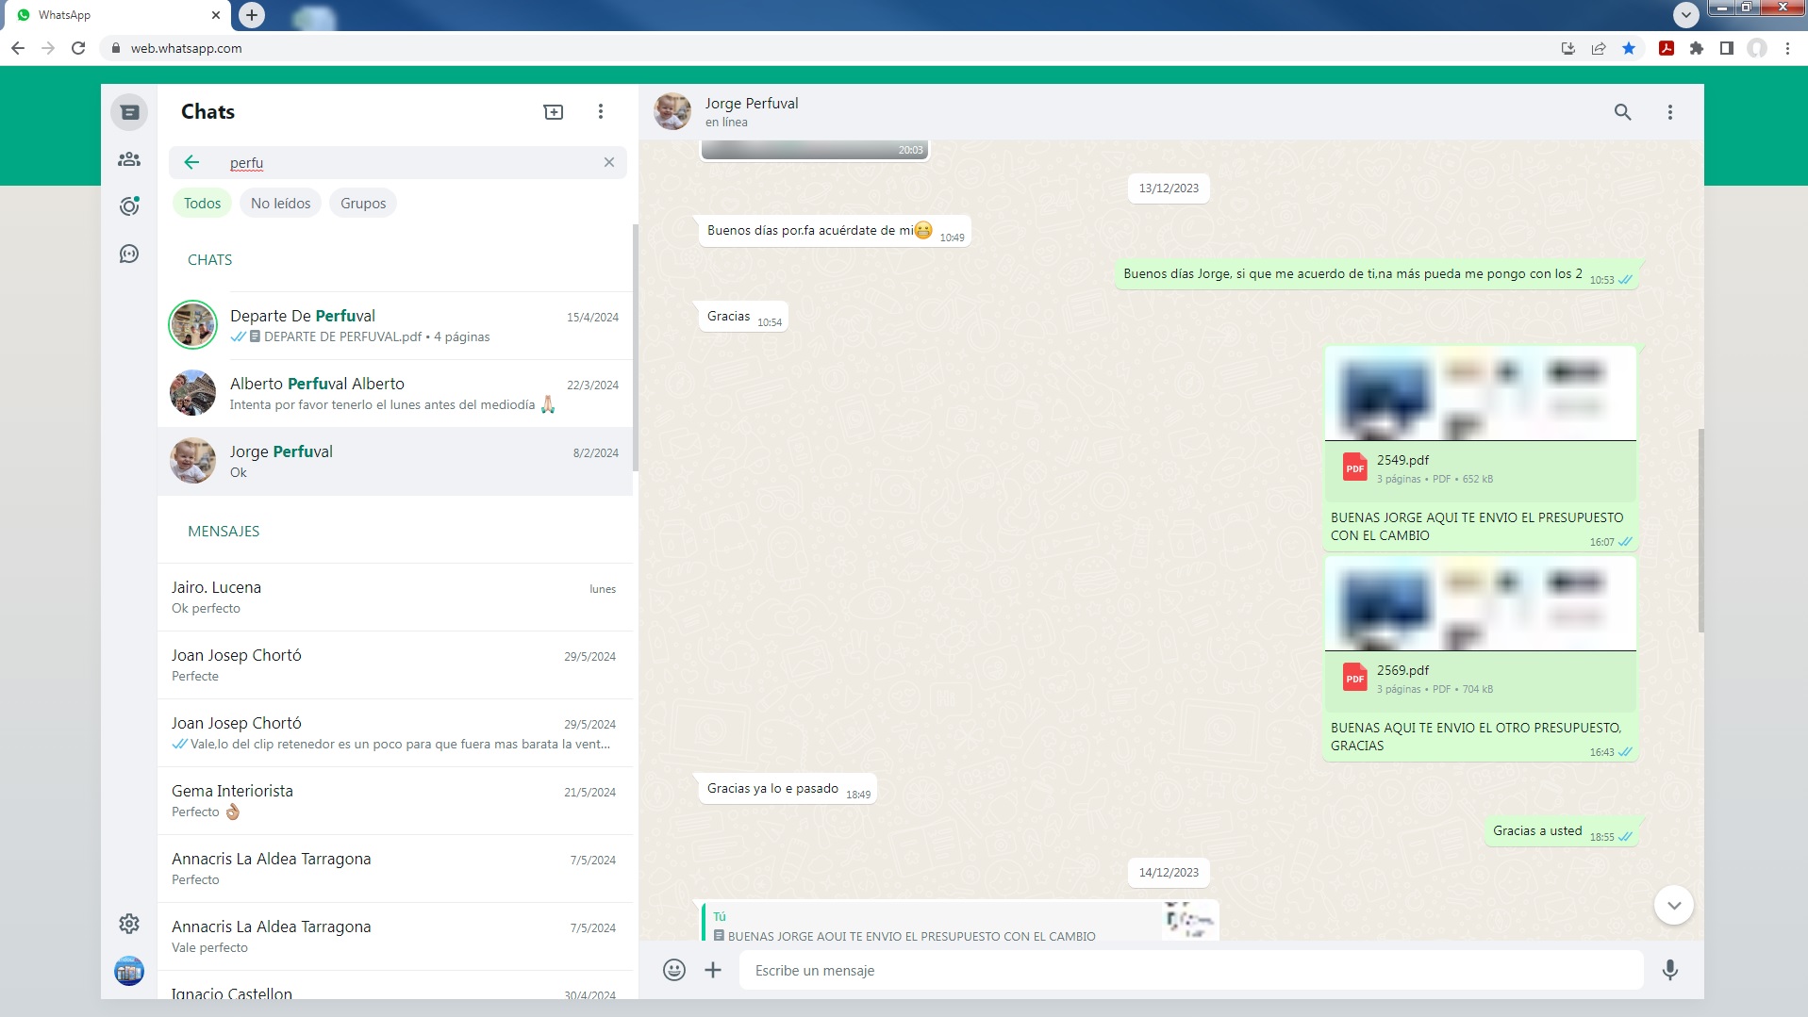Select the 'No leídos' filter
The width and height of the screenshot is (1808, 1017).
tap(280, 203)
